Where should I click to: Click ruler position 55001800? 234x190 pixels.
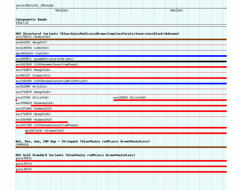pos(62,11)
